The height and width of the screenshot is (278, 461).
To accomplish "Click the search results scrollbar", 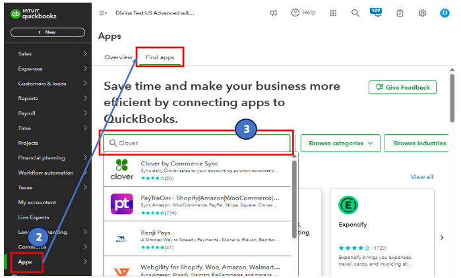I will (294, 200).
